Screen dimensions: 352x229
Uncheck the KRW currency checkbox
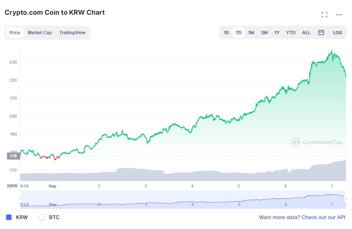coord(9,217)
